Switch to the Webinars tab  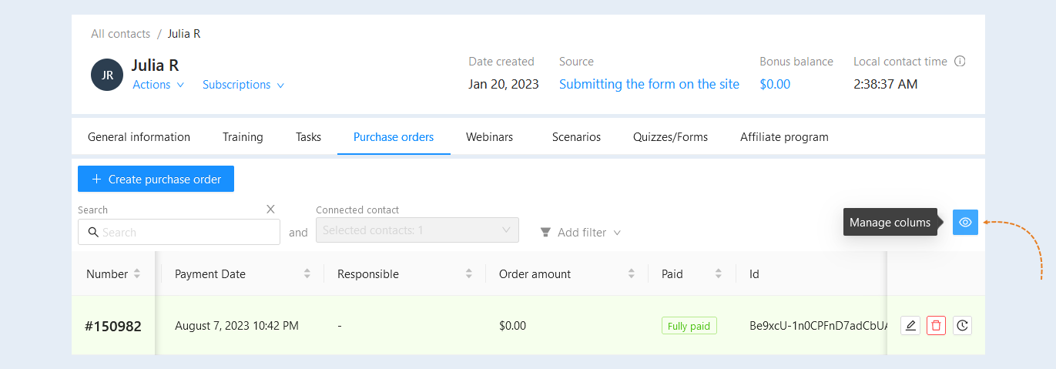point(489,137)
